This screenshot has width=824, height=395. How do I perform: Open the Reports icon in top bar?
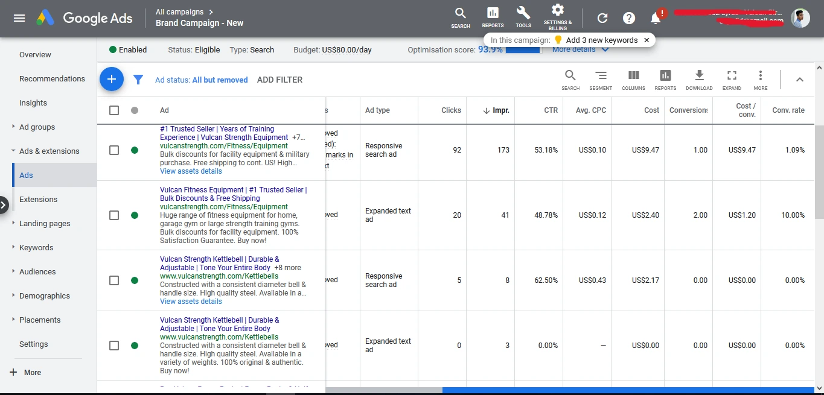pyautogui.click(x=493, y=17)
